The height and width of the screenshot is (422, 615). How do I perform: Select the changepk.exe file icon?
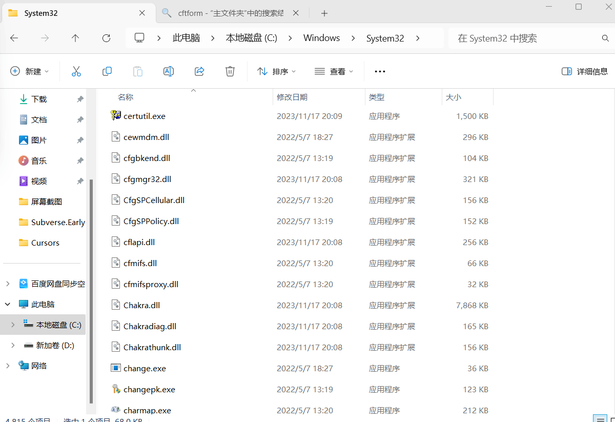pos(116,389)
